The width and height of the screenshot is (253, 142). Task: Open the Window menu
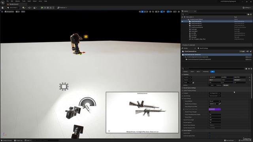(x=17, y=1)
